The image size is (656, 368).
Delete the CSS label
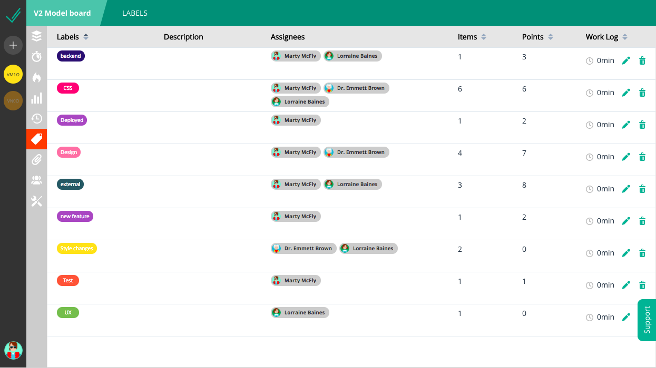point(642,93)
